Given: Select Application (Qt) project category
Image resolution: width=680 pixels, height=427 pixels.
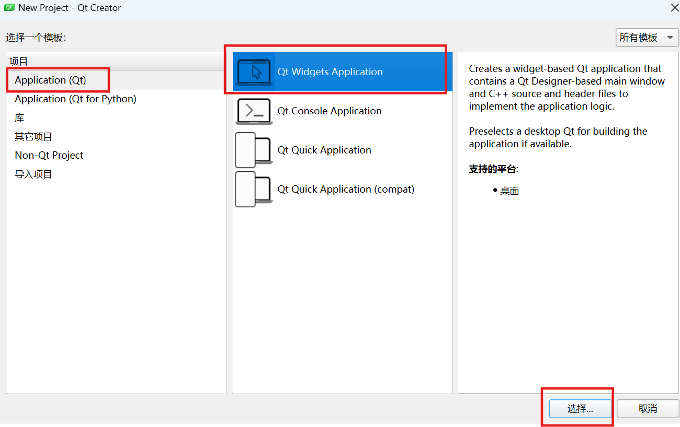Looking at the screenshot, I should point(117,80).
